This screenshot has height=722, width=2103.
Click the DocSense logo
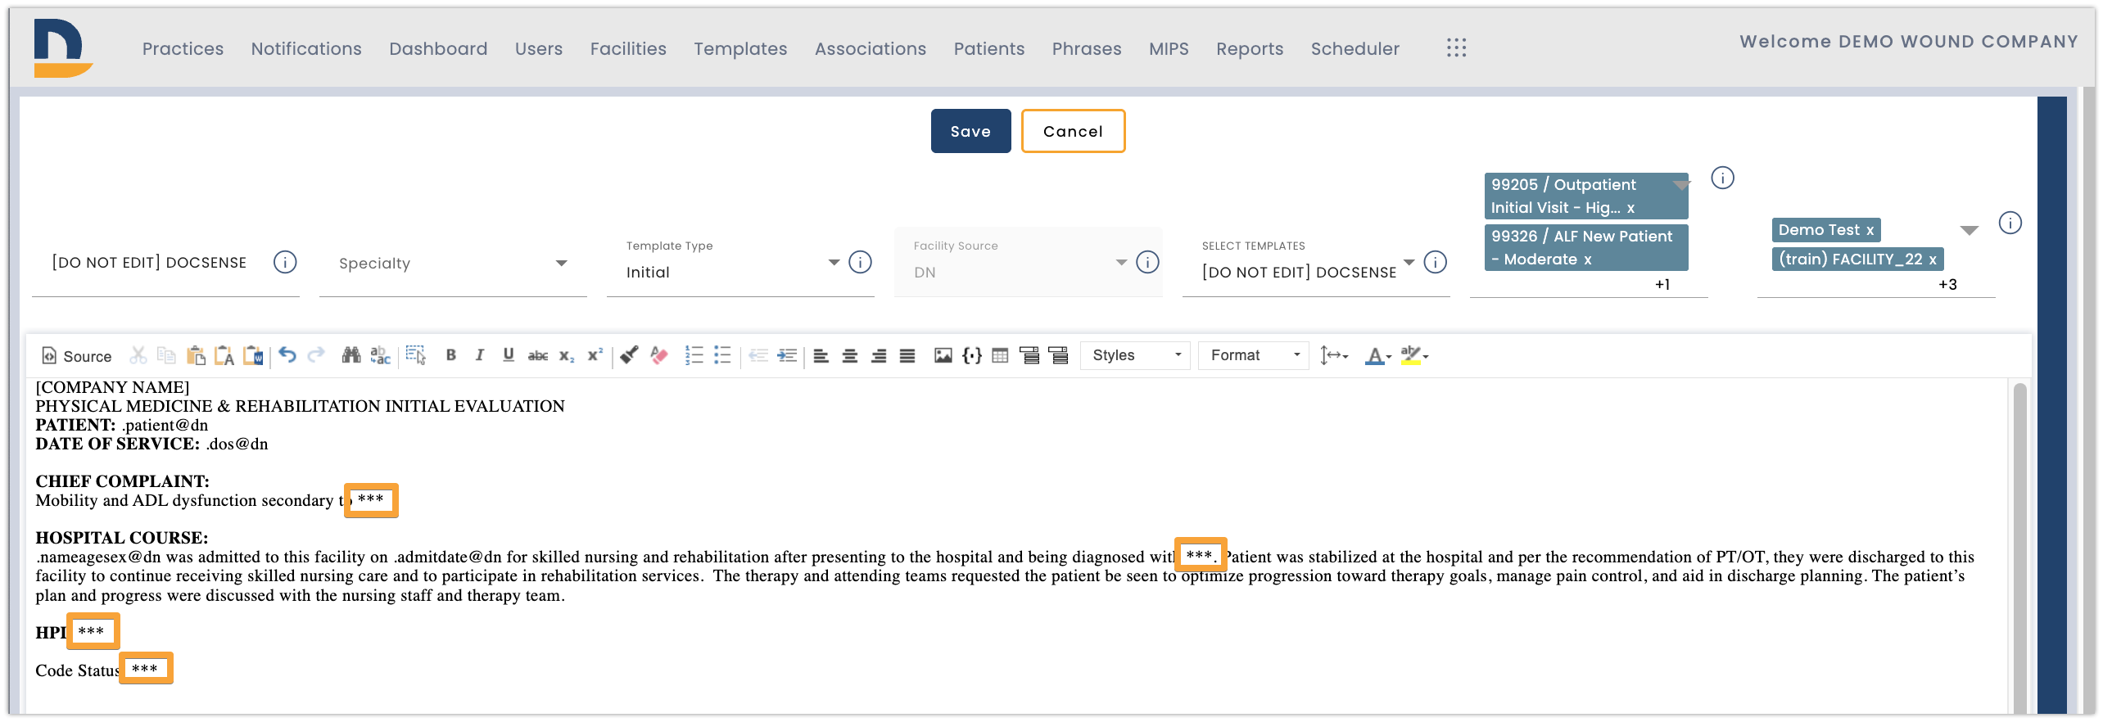(x=62, y=47)
